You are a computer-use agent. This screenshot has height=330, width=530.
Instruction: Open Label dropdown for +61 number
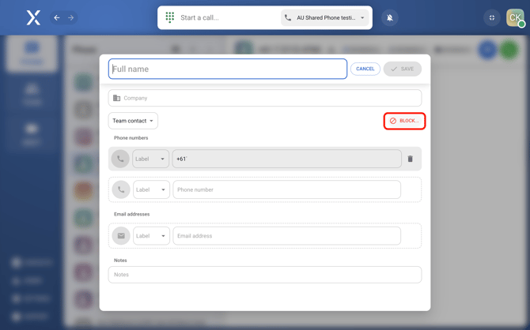pos(150,159)
